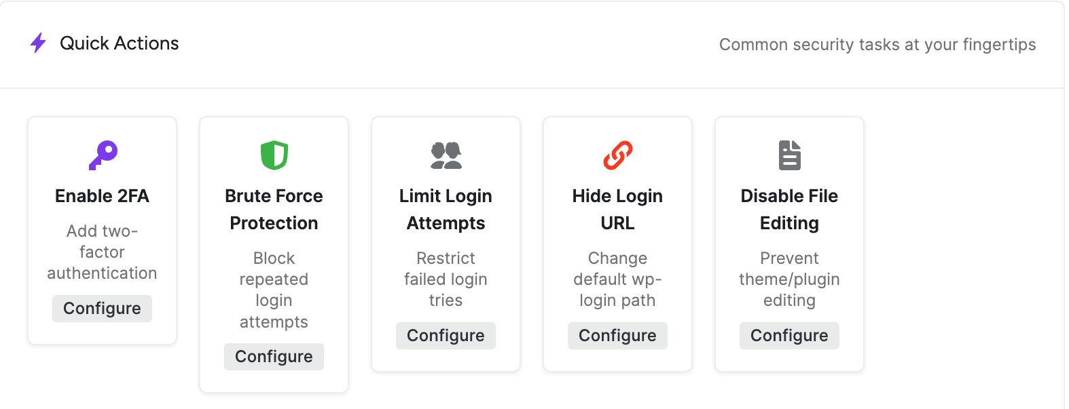Click the Quick Actions section title

(120, 43)
